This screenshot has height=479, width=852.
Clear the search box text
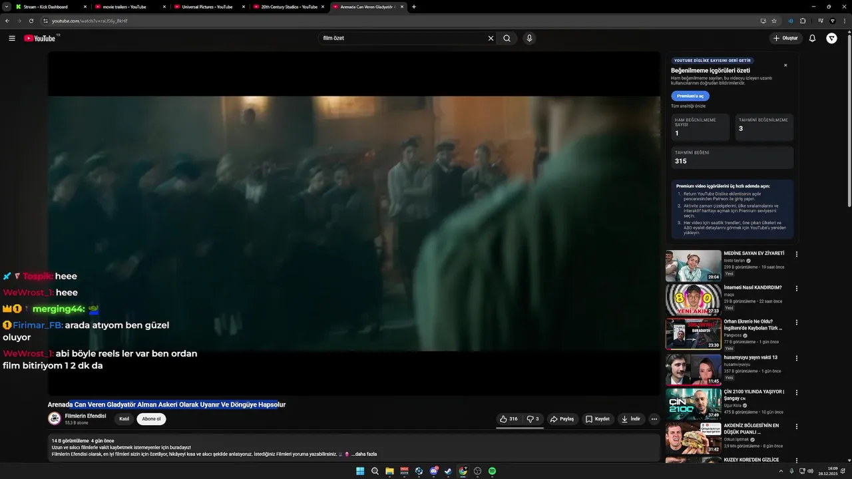click(x=491, y=38)
